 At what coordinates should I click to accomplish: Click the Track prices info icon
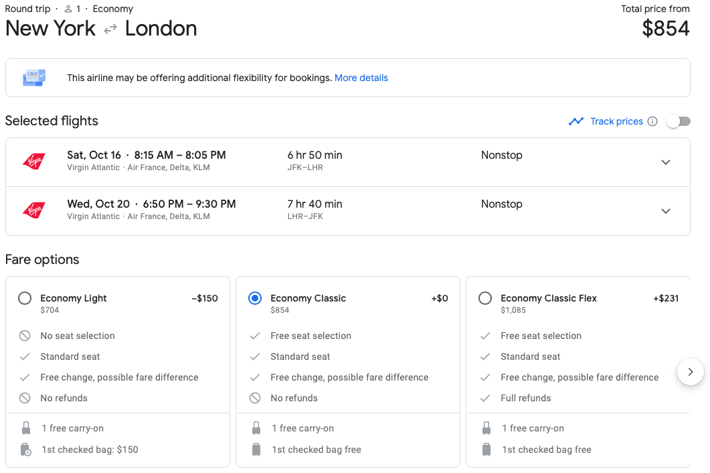(652, 121)
